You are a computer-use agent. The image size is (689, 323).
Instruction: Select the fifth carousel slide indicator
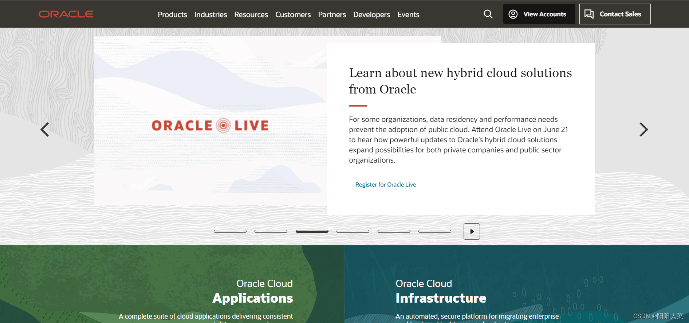tap(394, 231)
